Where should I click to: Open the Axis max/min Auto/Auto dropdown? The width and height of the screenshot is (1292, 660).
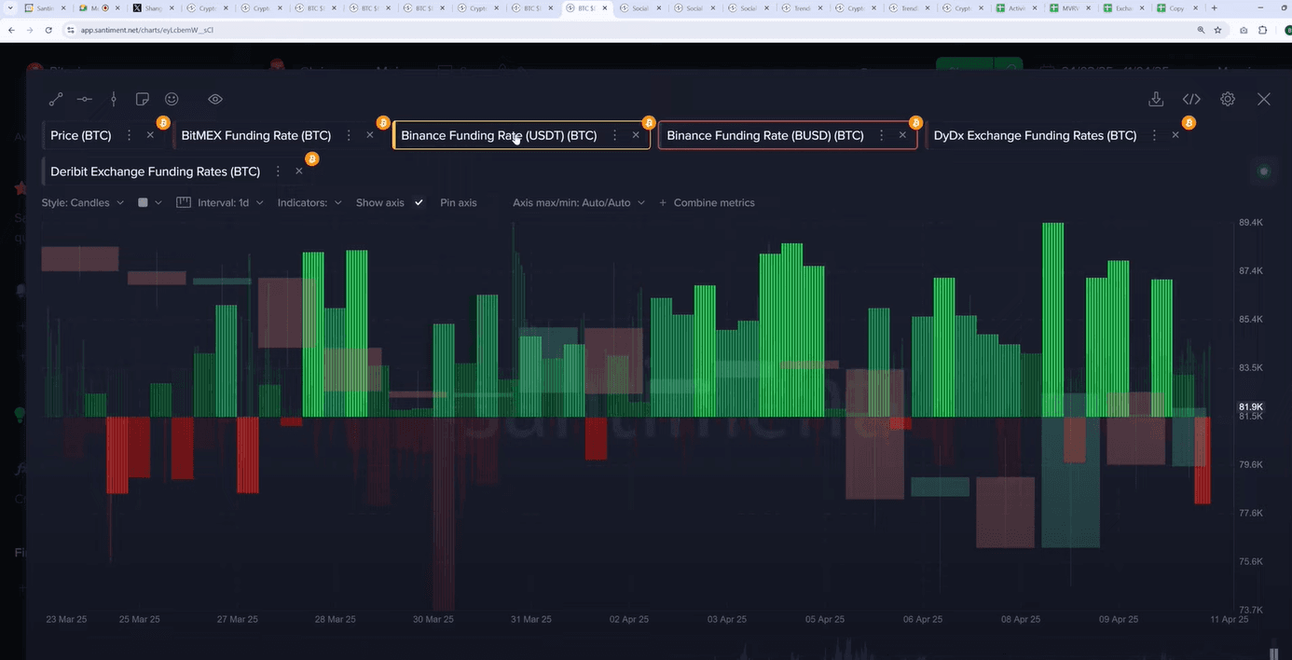pyautogui.click(x=578, y=202)
